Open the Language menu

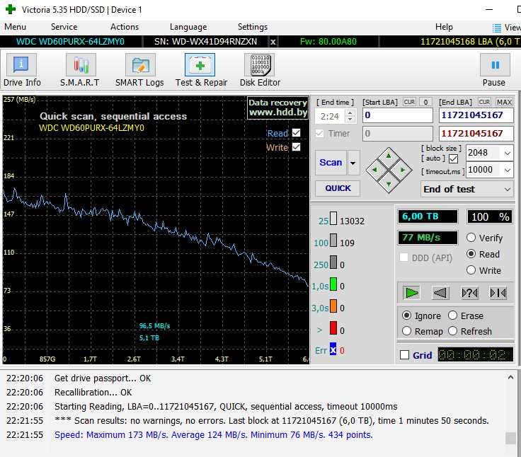click(x=188, y=27)
